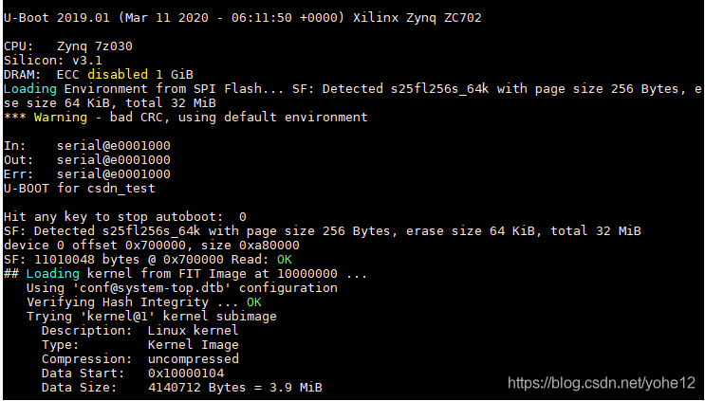Click the U-Boot 2019.01 version line
Viewport: 705px width, 401px height.
pos(242,18)
